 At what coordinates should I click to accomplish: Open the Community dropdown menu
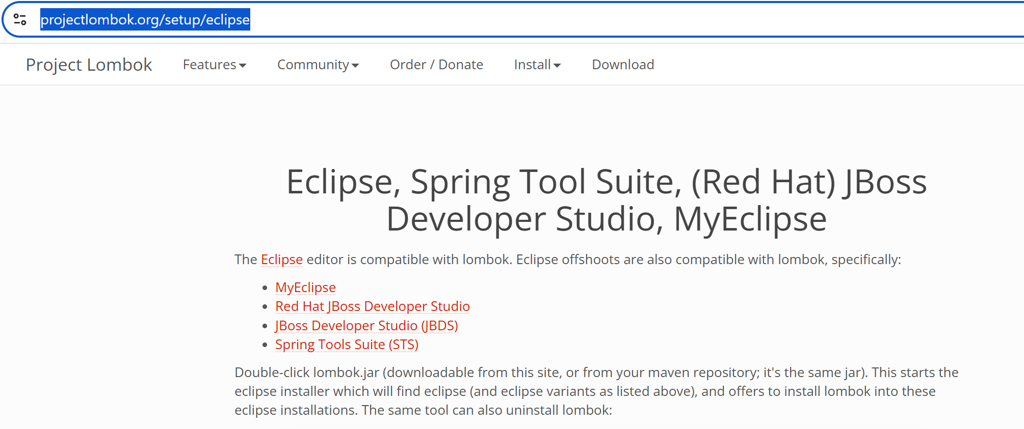coord(318,65)
